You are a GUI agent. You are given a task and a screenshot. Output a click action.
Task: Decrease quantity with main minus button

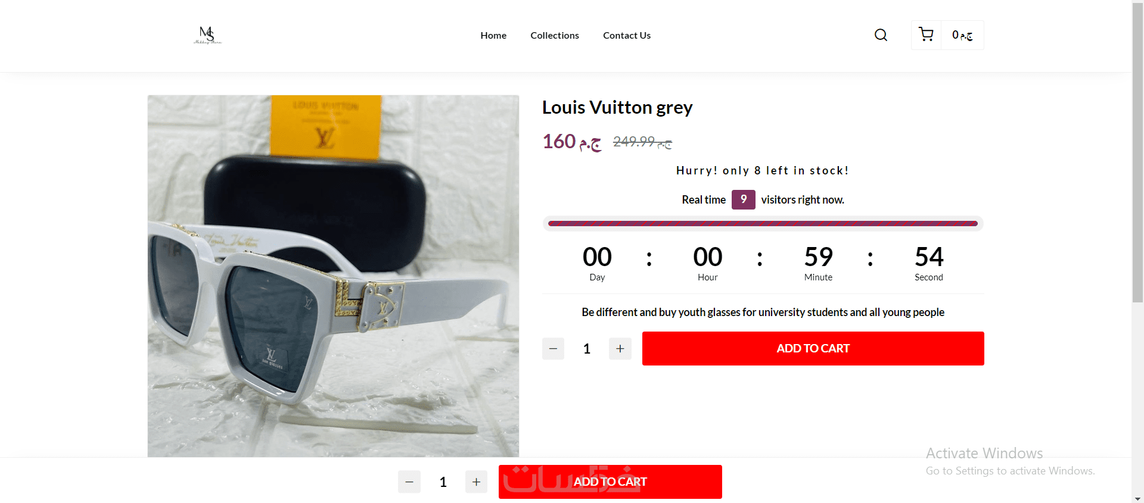point(553,349)
